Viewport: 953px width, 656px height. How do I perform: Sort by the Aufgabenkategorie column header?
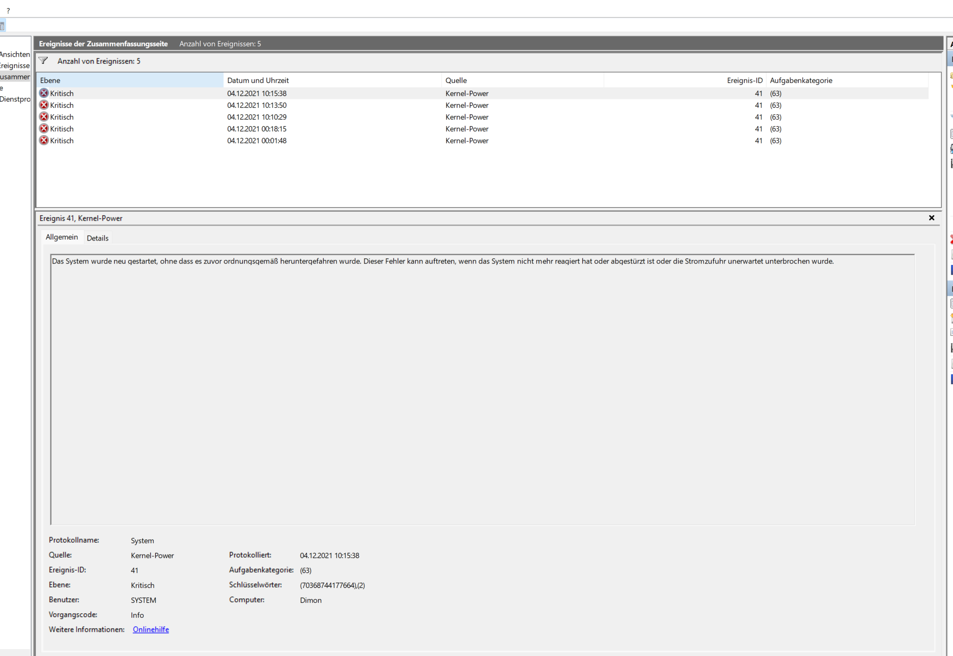coord(847,80)
